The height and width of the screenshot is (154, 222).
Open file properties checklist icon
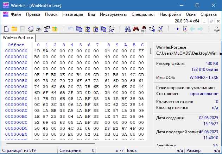pyautogui.click(x=46, y=29)
